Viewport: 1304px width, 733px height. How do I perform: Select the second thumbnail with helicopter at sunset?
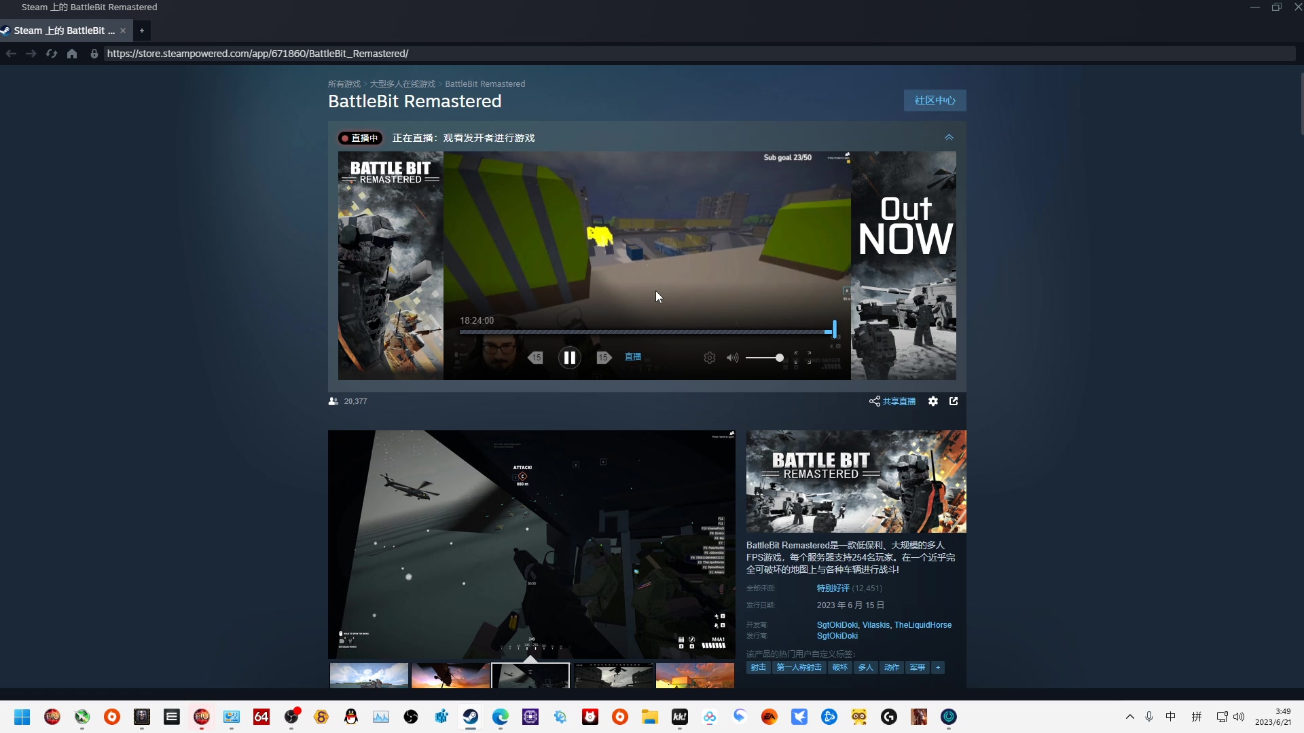[450, 676]
